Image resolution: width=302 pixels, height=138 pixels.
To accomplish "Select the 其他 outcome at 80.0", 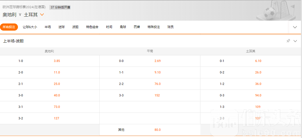I will [157, 130].
